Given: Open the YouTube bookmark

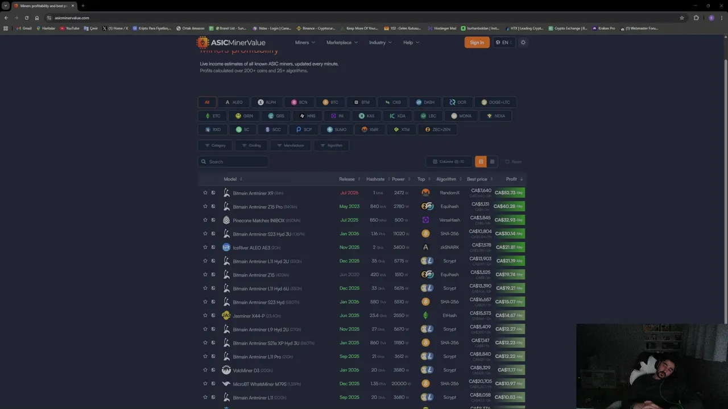Looking at the screenshot, I should click(69, 28).
